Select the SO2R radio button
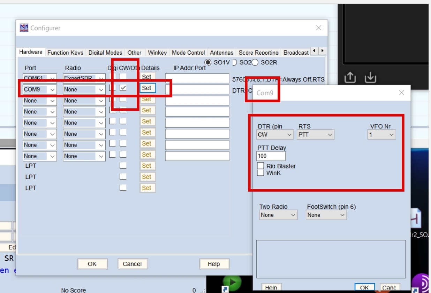 pos(255,62)
